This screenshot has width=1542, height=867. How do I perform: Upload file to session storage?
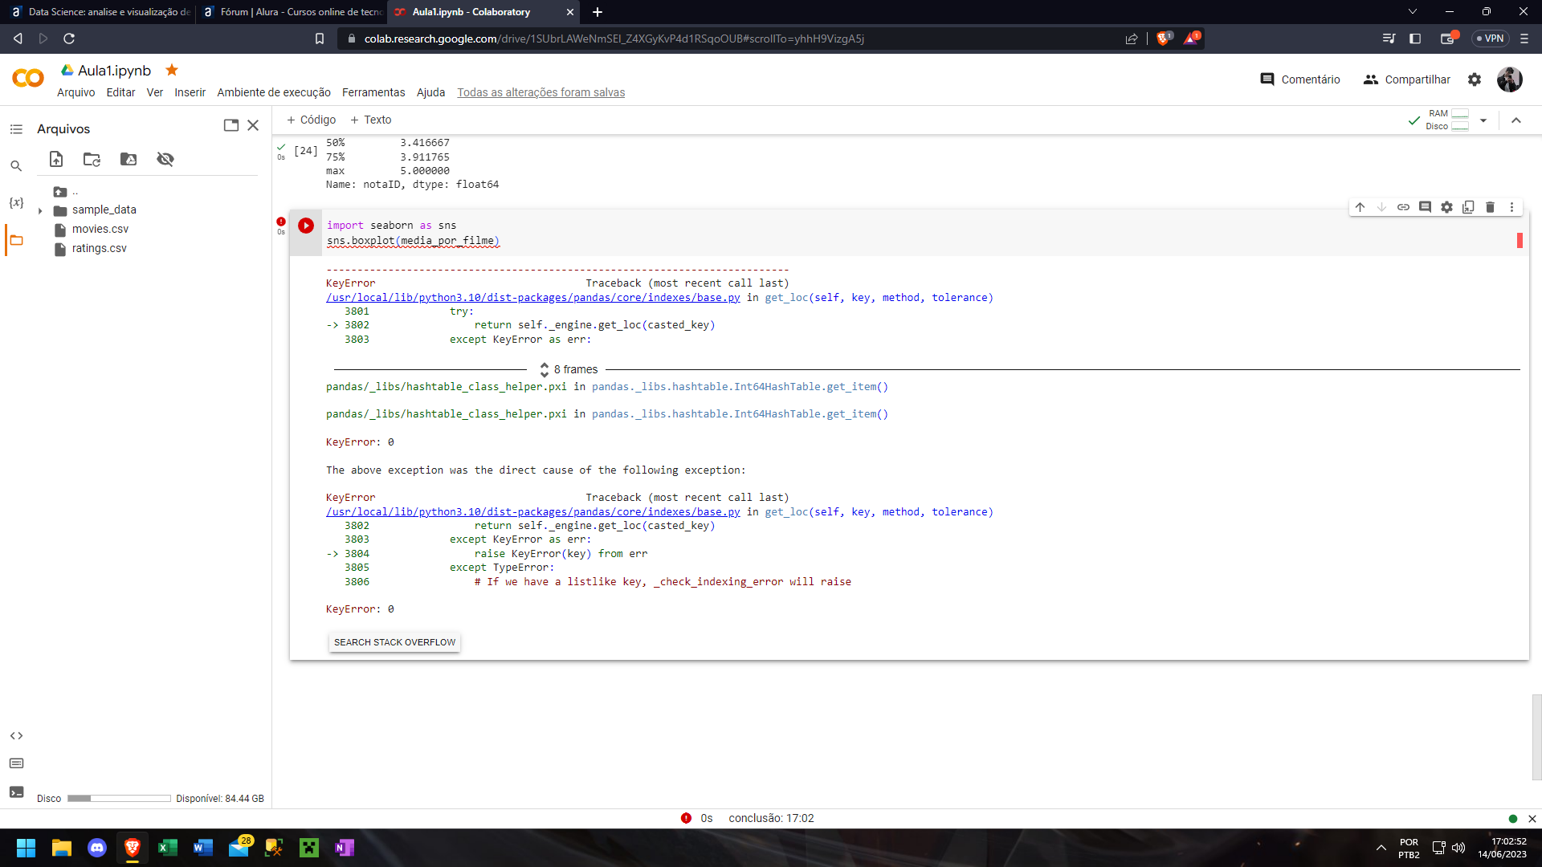(56, 159)
